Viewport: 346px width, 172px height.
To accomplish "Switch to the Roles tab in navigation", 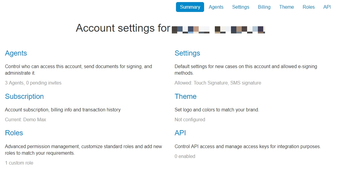I will [308, 7].
